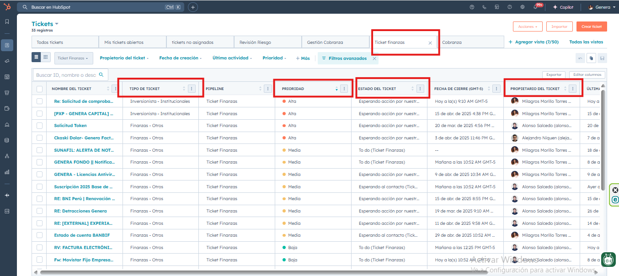Open the HubSpot marketplace icon

point(497,7)
